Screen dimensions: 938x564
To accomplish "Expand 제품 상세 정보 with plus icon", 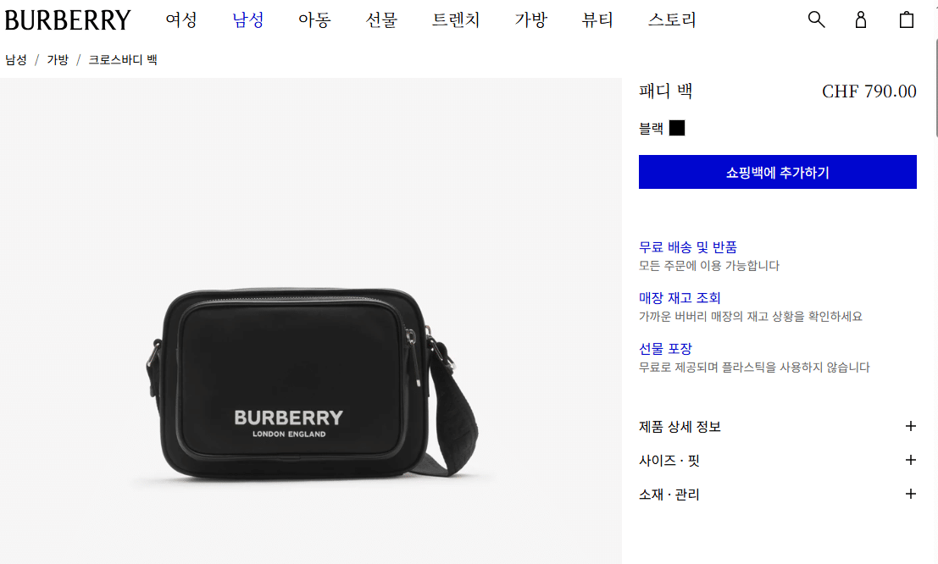I will pos(777,427).
